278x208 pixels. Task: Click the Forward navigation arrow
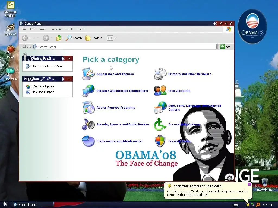point(46,38)
